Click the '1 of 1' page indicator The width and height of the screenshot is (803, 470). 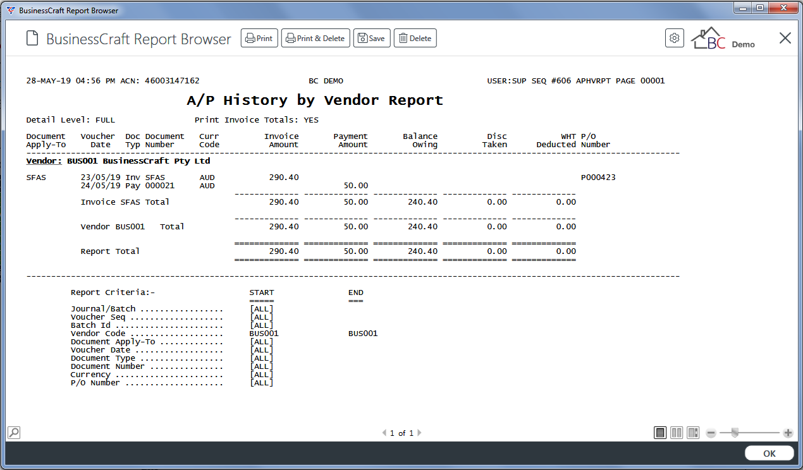402,433
